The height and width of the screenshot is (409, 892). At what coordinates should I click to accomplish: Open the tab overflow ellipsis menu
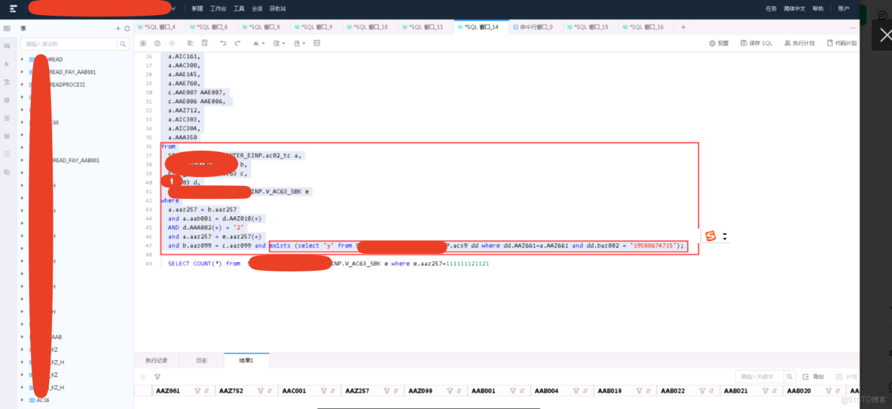[x=852, y=26]
